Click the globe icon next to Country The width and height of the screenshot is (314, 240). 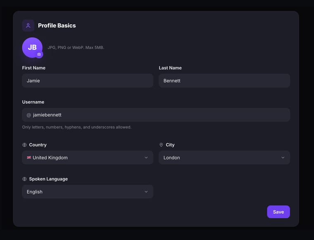[24, 145]
